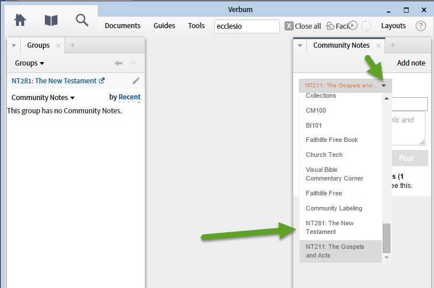Select Community Labeling group
The image size is (434, 288).
tap(340, 208)
